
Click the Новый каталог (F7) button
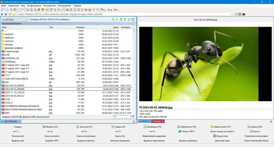(x=221, y=127)
